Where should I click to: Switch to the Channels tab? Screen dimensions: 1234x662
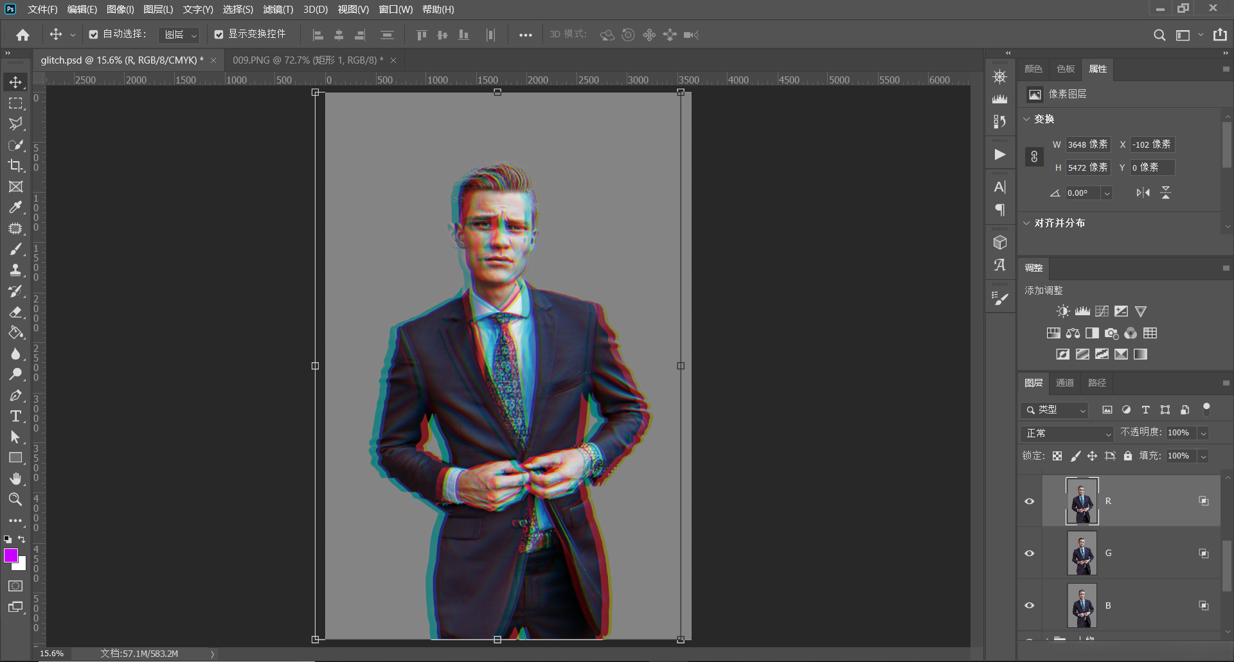pos(1064,383)
